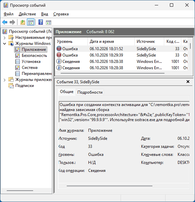Click Windows Err... source in fourth row
195x202 pixels.
coord(149,68)
